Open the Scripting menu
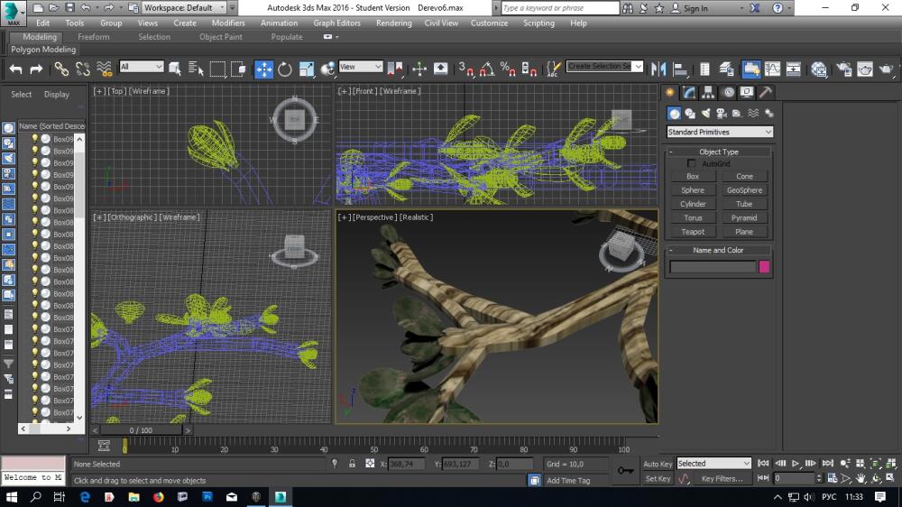902x507 pixels. click(x=538, y=23)
